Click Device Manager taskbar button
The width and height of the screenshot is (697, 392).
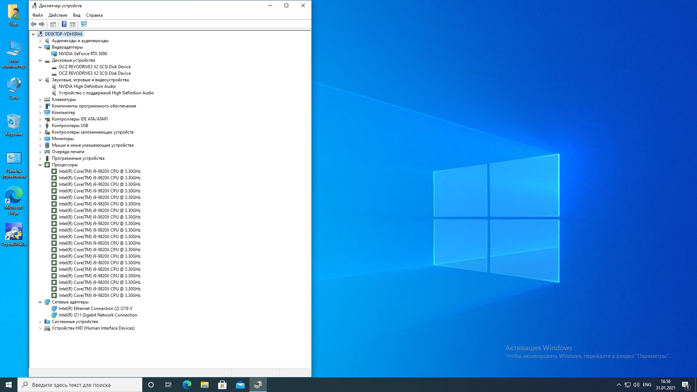tap(258, 385)
